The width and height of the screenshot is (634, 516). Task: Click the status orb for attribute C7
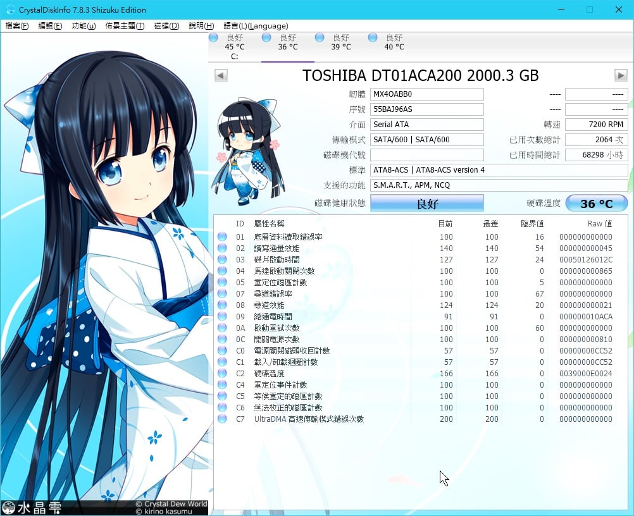point(222,419)
